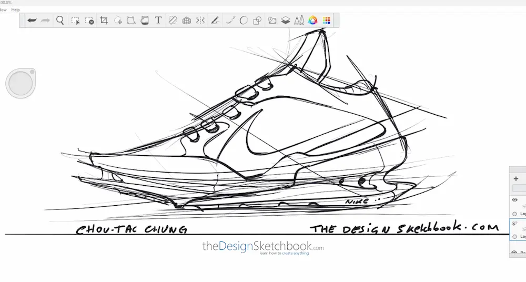526x282 pixels.
Task: Select the Flood Fill bucket tool
Action: pos(145,21)
